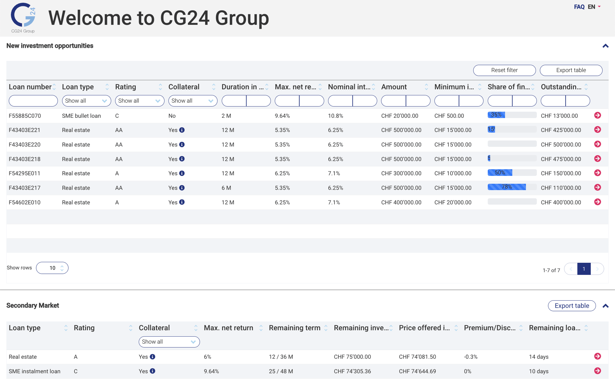The image size is (615, 379).
Task: Click red arrow for loan F54602E010
Action: 597,202
